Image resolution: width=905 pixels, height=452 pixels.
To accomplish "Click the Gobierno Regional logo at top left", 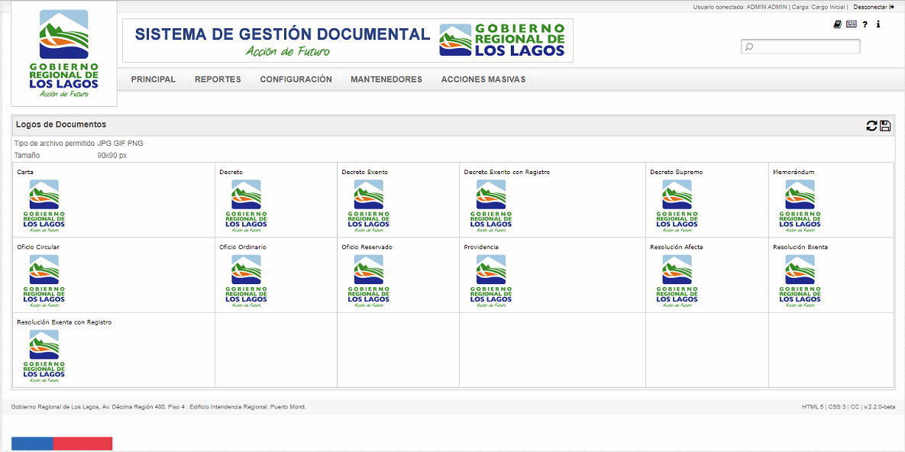I will tap(64, 53).
